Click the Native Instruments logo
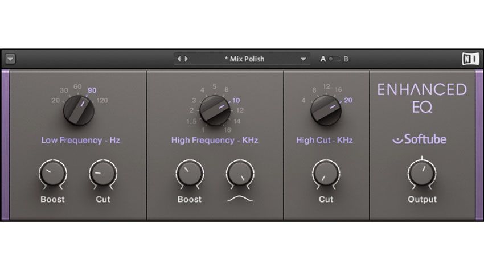 click(470, 59)
